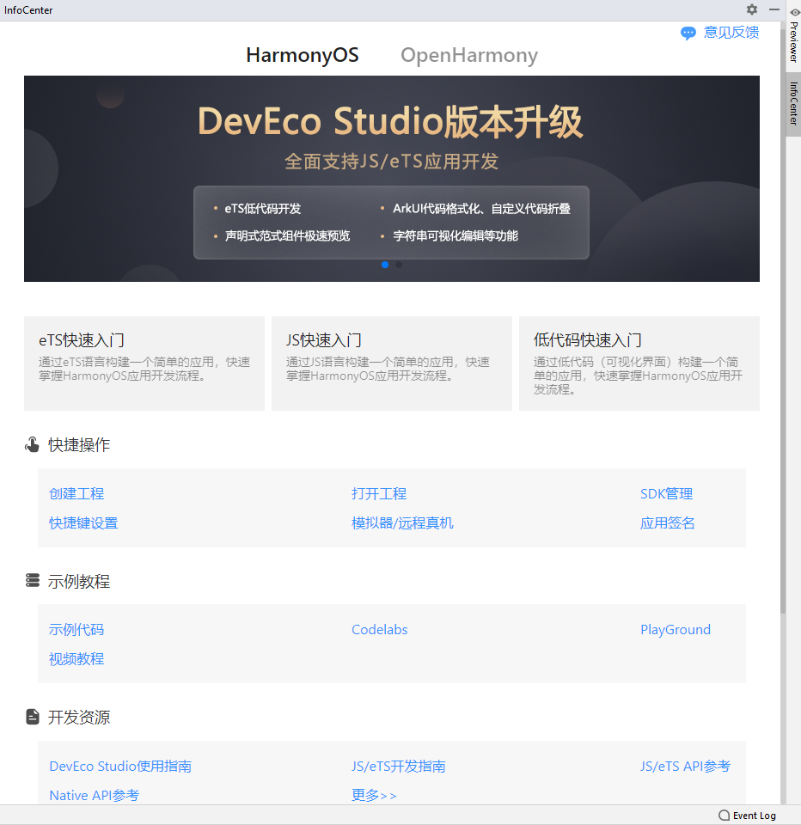Click the Previewer eye icon
This screenshot has width=801, height=825.
click(795, 11)
